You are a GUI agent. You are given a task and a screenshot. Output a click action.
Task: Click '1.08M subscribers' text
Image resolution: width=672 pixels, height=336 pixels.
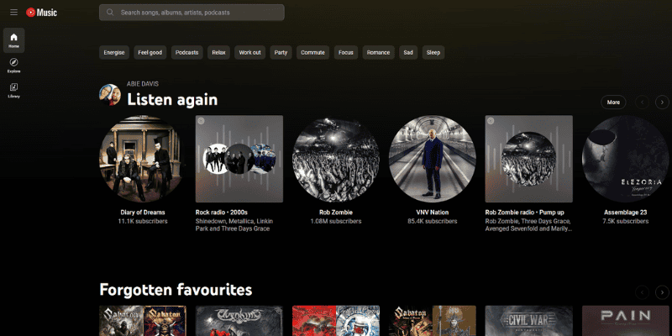[336, 221]
